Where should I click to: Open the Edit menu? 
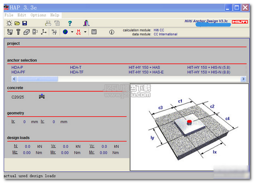coord(22,15)
